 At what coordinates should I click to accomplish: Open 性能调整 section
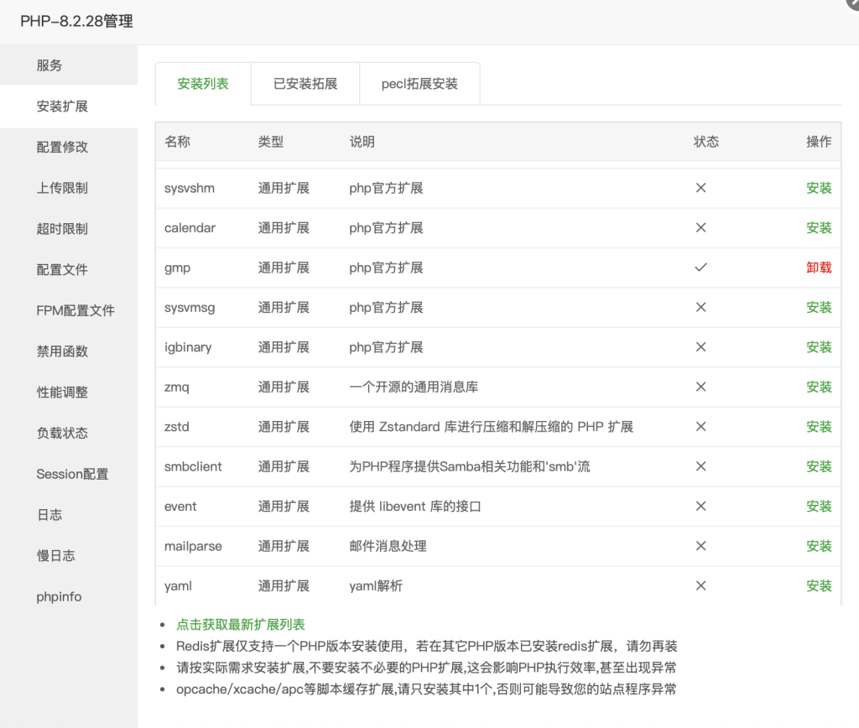click(62, 392)
